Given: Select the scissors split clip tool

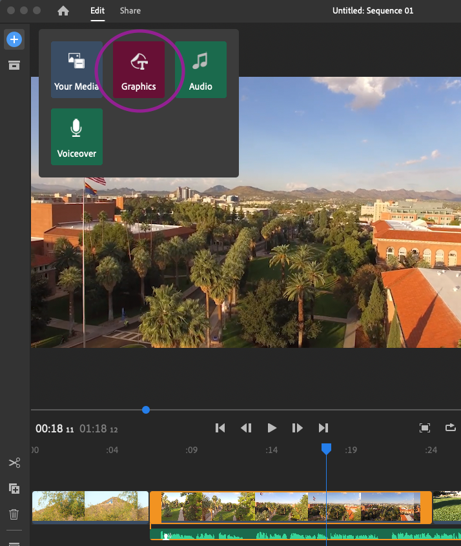Looking at the screenshot, I should pyautogui.click(x=14, y=463).
